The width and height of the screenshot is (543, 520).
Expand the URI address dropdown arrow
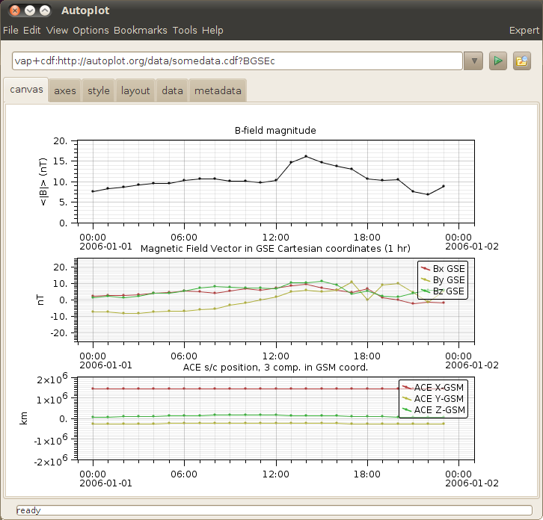(473, 61)
